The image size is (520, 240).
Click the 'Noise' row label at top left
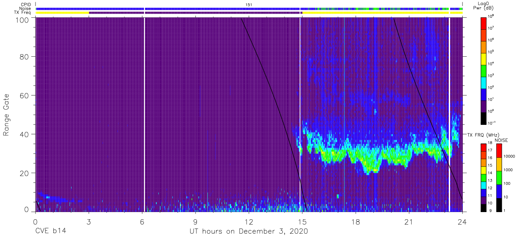25,8
